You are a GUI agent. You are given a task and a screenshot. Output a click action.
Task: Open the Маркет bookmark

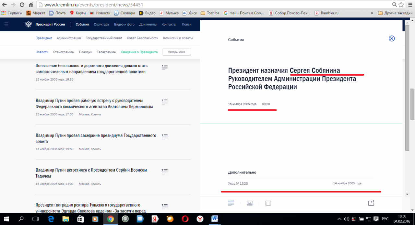pyautogui.click(x=36, y=13)
